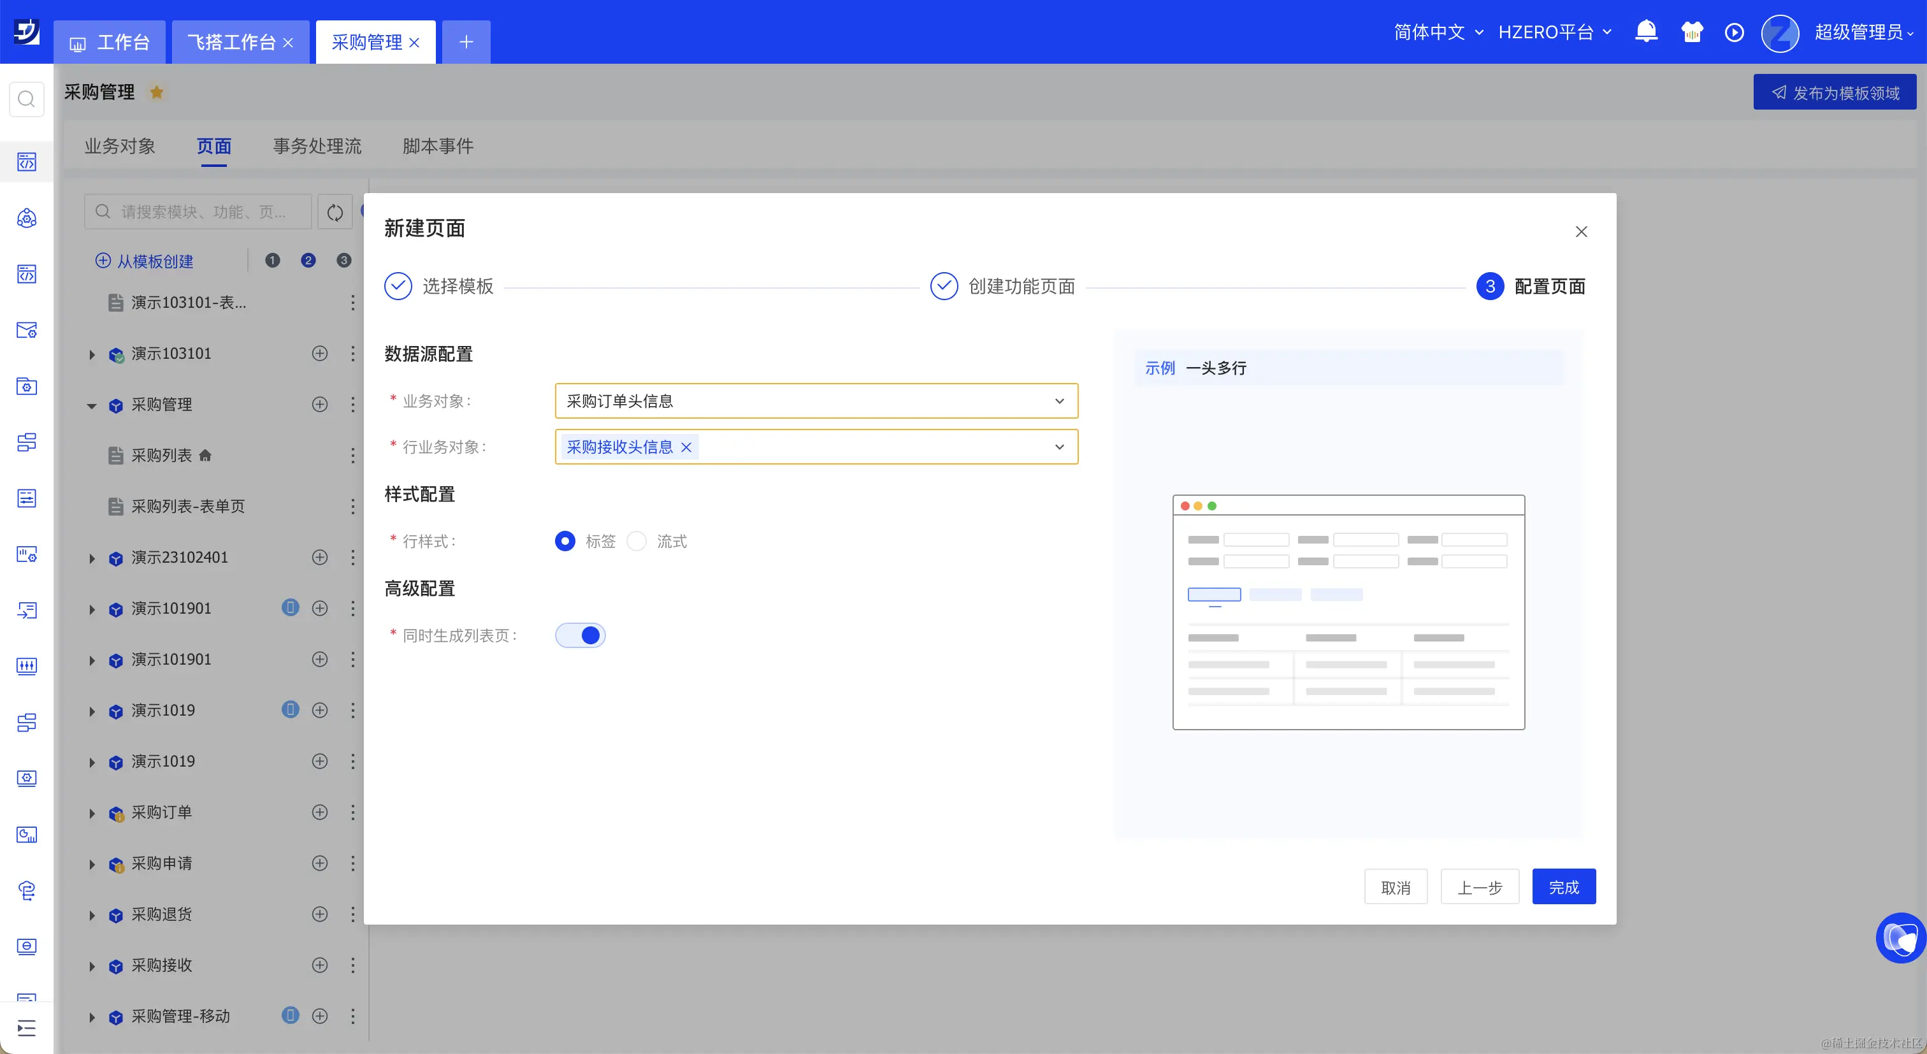Image resolution: width=1927 pixels, height=1054 pixels.
Task: Remove the 采购接收头信息 tag
Action: point(686,447)
